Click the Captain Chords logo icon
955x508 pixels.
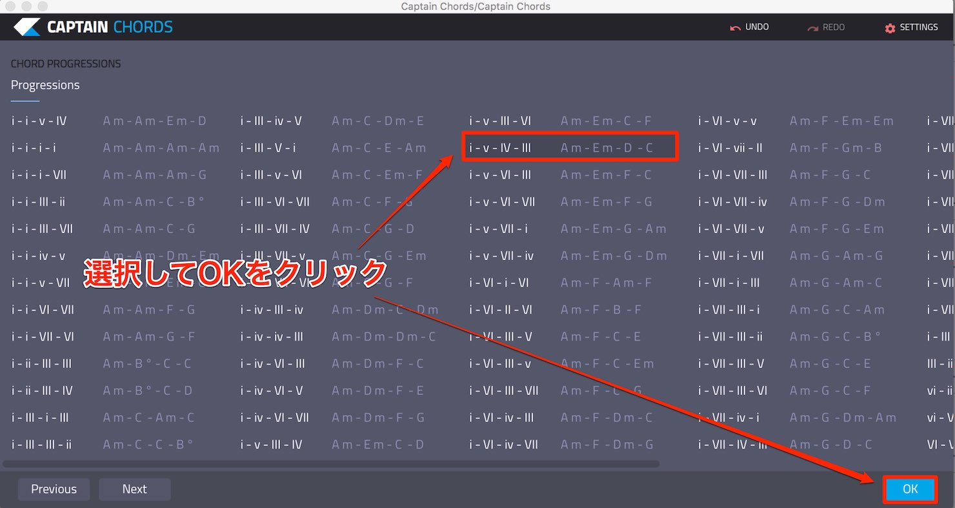(27, 27)
